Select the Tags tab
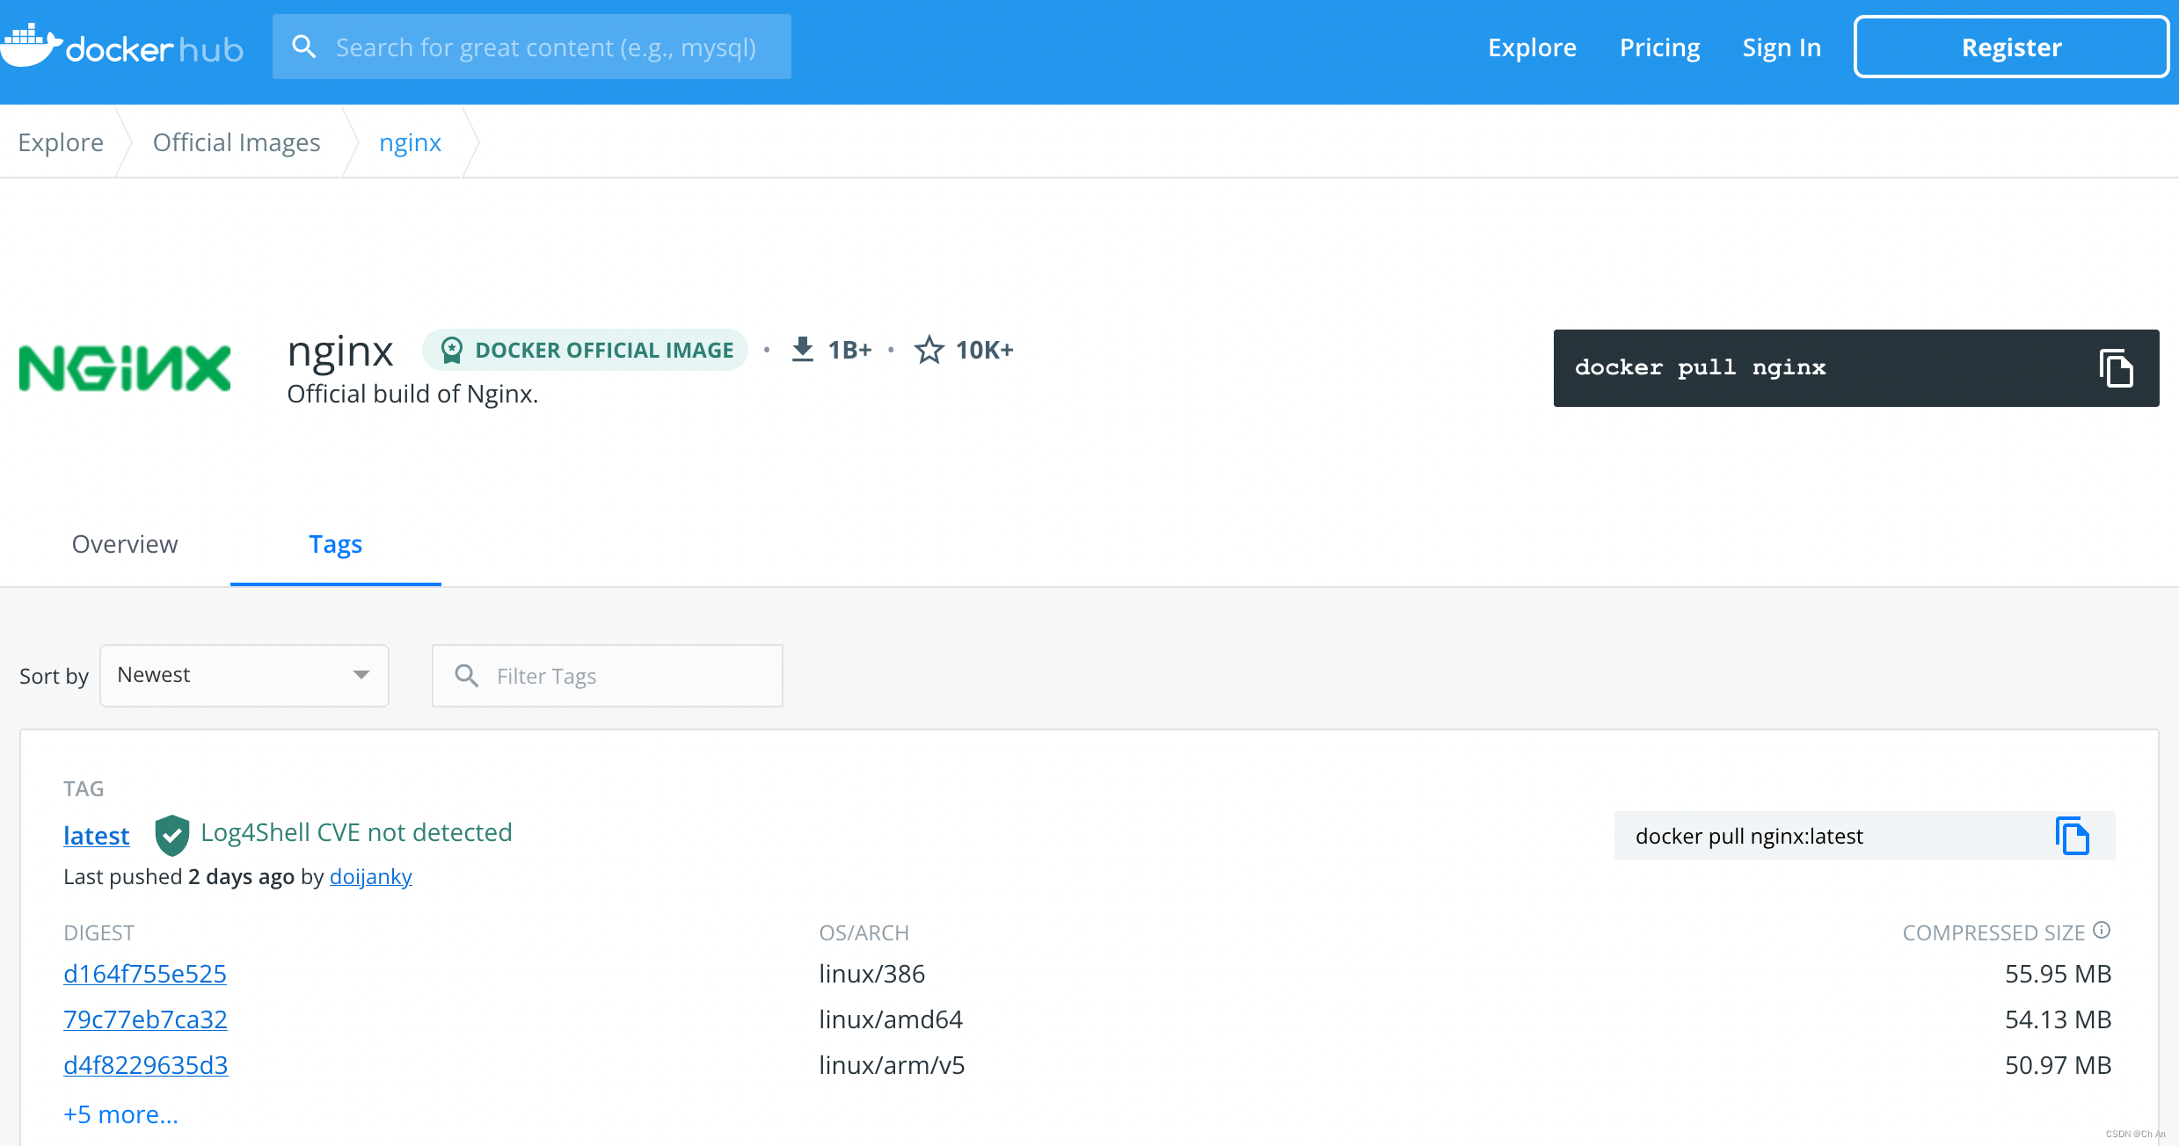The width and height of the screenshot is (2179, 1146). click(x=334, y=543)
